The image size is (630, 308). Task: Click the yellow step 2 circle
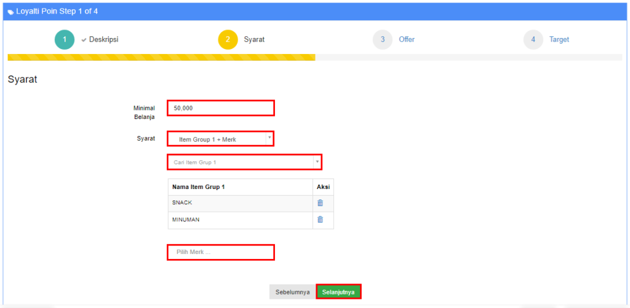228,39
